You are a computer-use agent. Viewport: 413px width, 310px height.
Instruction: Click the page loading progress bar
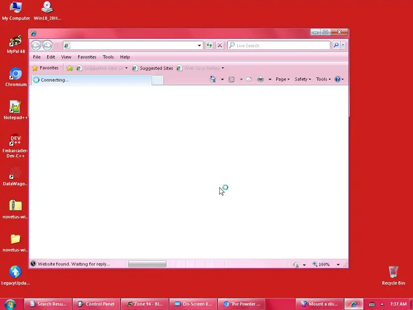click(x=147, y=264)
